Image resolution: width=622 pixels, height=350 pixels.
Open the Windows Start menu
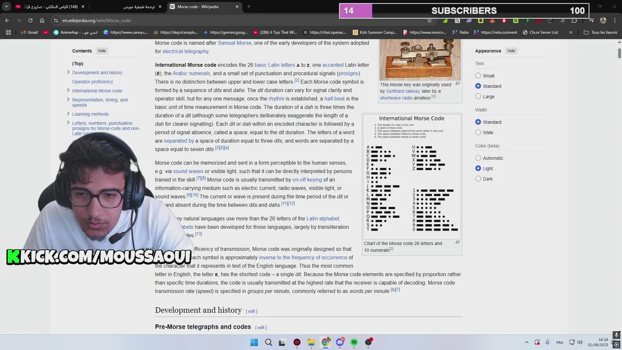(254, 342)
